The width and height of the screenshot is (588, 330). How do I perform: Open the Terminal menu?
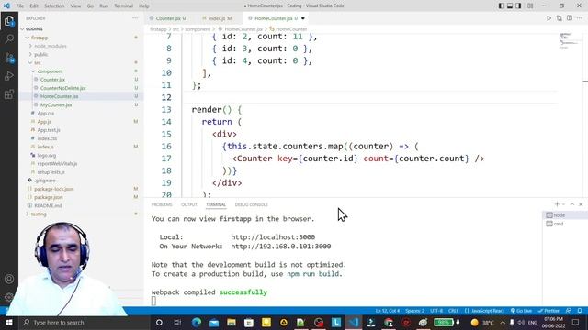coord(123,6)
